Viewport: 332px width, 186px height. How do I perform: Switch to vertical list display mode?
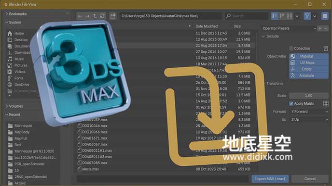tap(275, 16)
